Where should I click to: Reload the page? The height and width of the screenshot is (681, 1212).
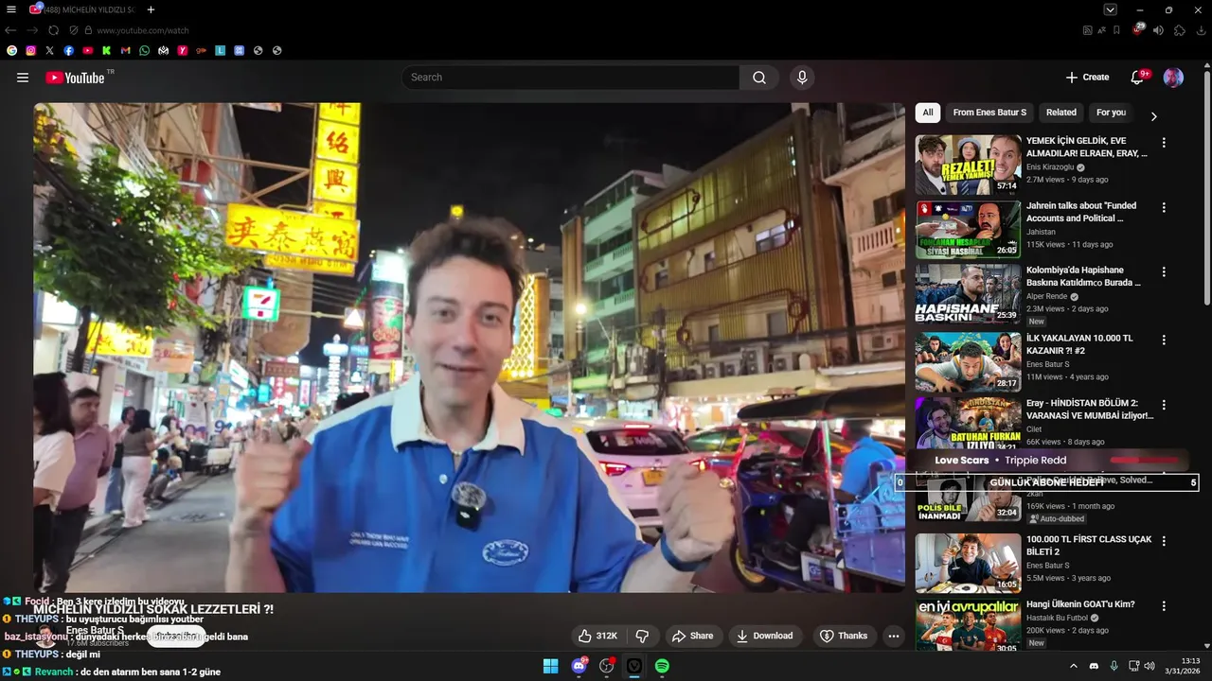tap(54, 30)
